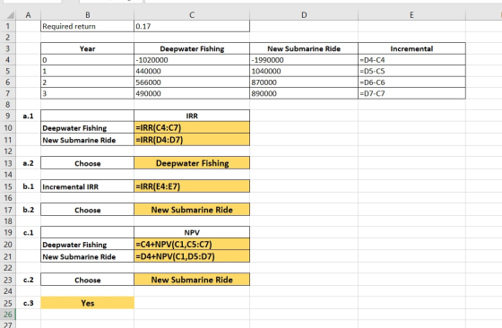Select cell with 566000
Image resolution: width=502 pixels, height=328 pixels.
pyautogui.click(x=192, y=82)
